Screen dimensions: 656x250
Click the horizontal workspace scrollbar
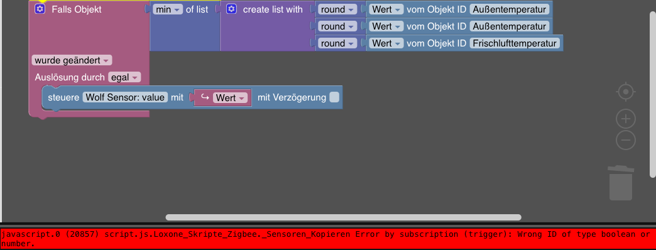[344, 217]
